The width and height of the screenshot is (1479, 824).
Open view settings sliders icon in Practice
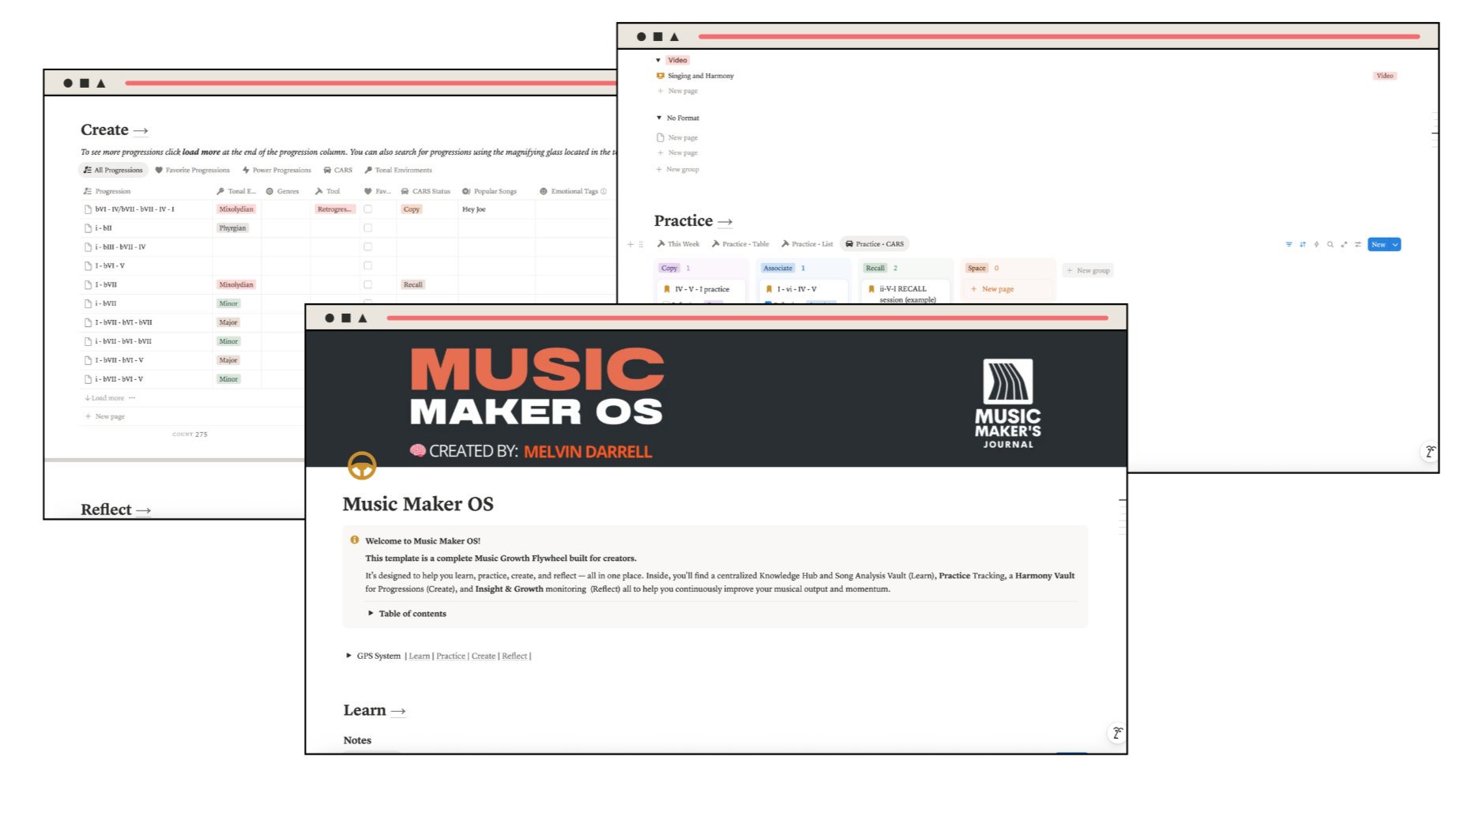pos(1357,245)
